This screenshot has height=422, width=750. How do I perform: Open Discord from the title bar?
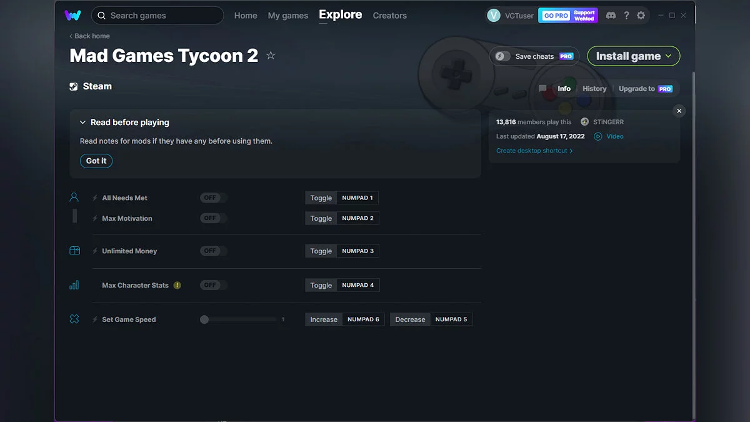[x=611, y=15]
